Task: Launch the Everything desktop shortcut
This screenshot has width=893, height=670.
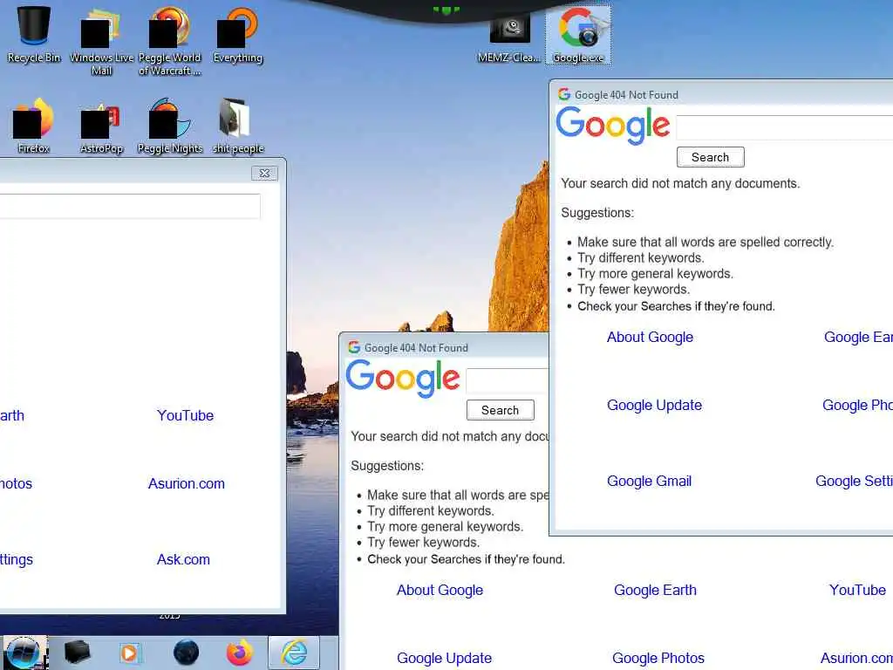Action: (237, 35)
